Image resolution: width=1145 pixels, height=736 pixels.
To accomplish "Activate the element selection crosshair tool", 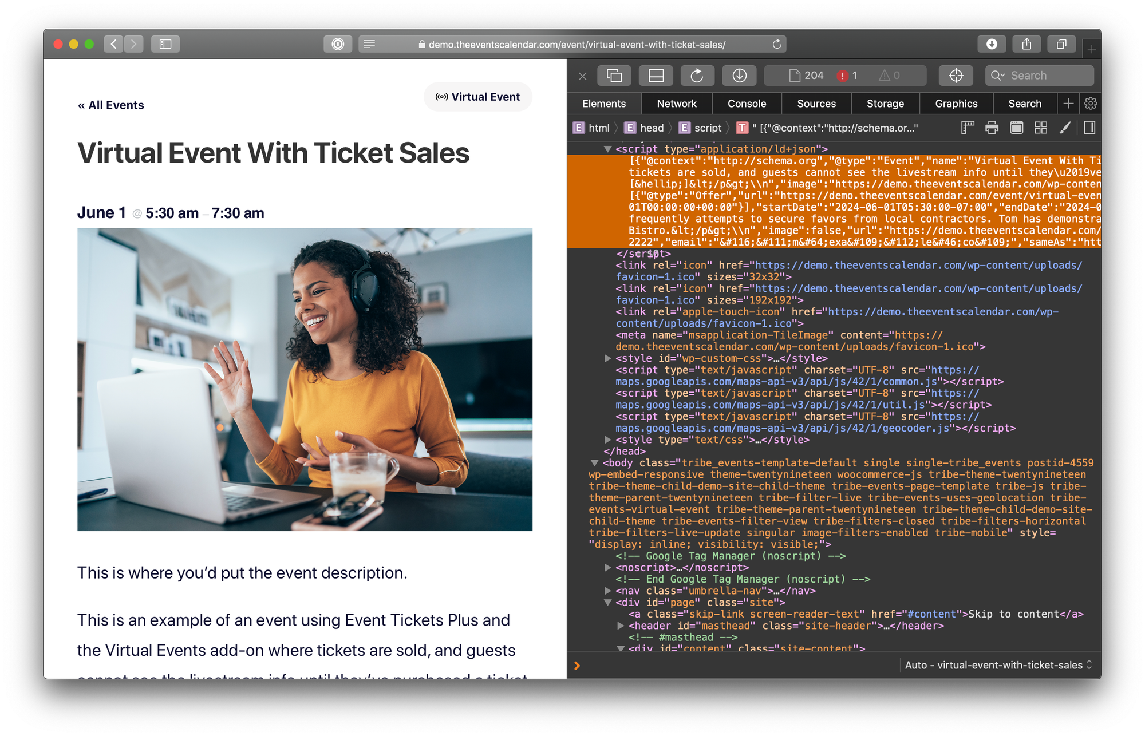I will [956, 75].
